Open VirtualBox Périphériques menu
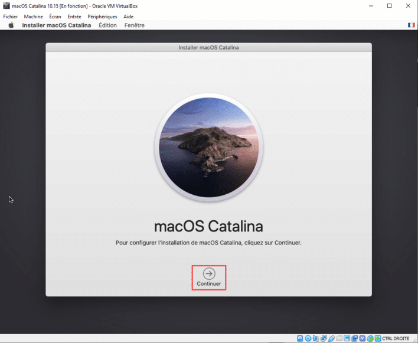The image size is (418, 343). coord(102,17)
